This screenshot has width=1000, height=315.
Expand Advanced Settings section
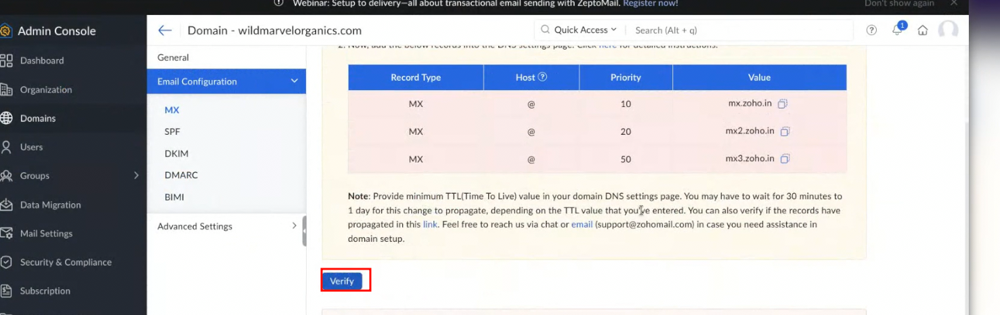coord(294,226)
